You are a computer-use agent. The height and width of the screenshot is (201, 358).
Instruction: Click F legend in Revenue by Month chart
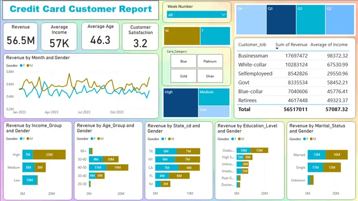(x=22, y=65)
